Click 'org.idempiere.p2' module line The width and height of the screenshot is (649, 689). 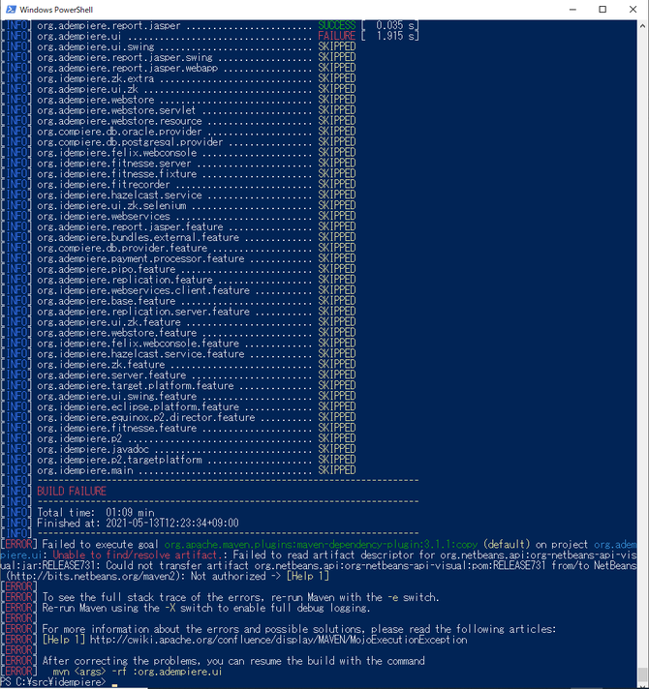click(196, 438)
